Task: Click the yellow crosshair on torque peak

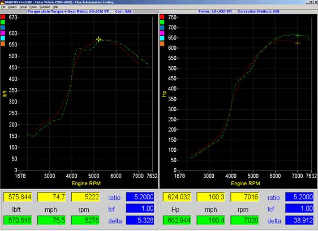Action: [99, 40]
